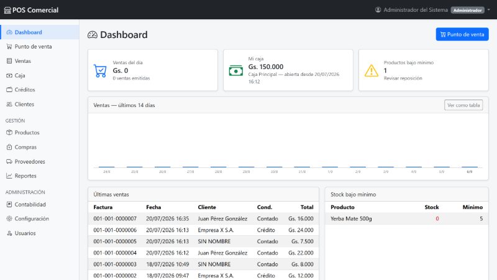Click the Gs. 24.000 total cell

301,230
